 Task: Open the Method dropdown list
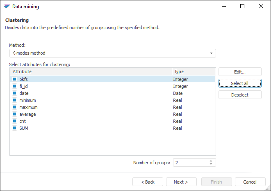coord(211,53)
